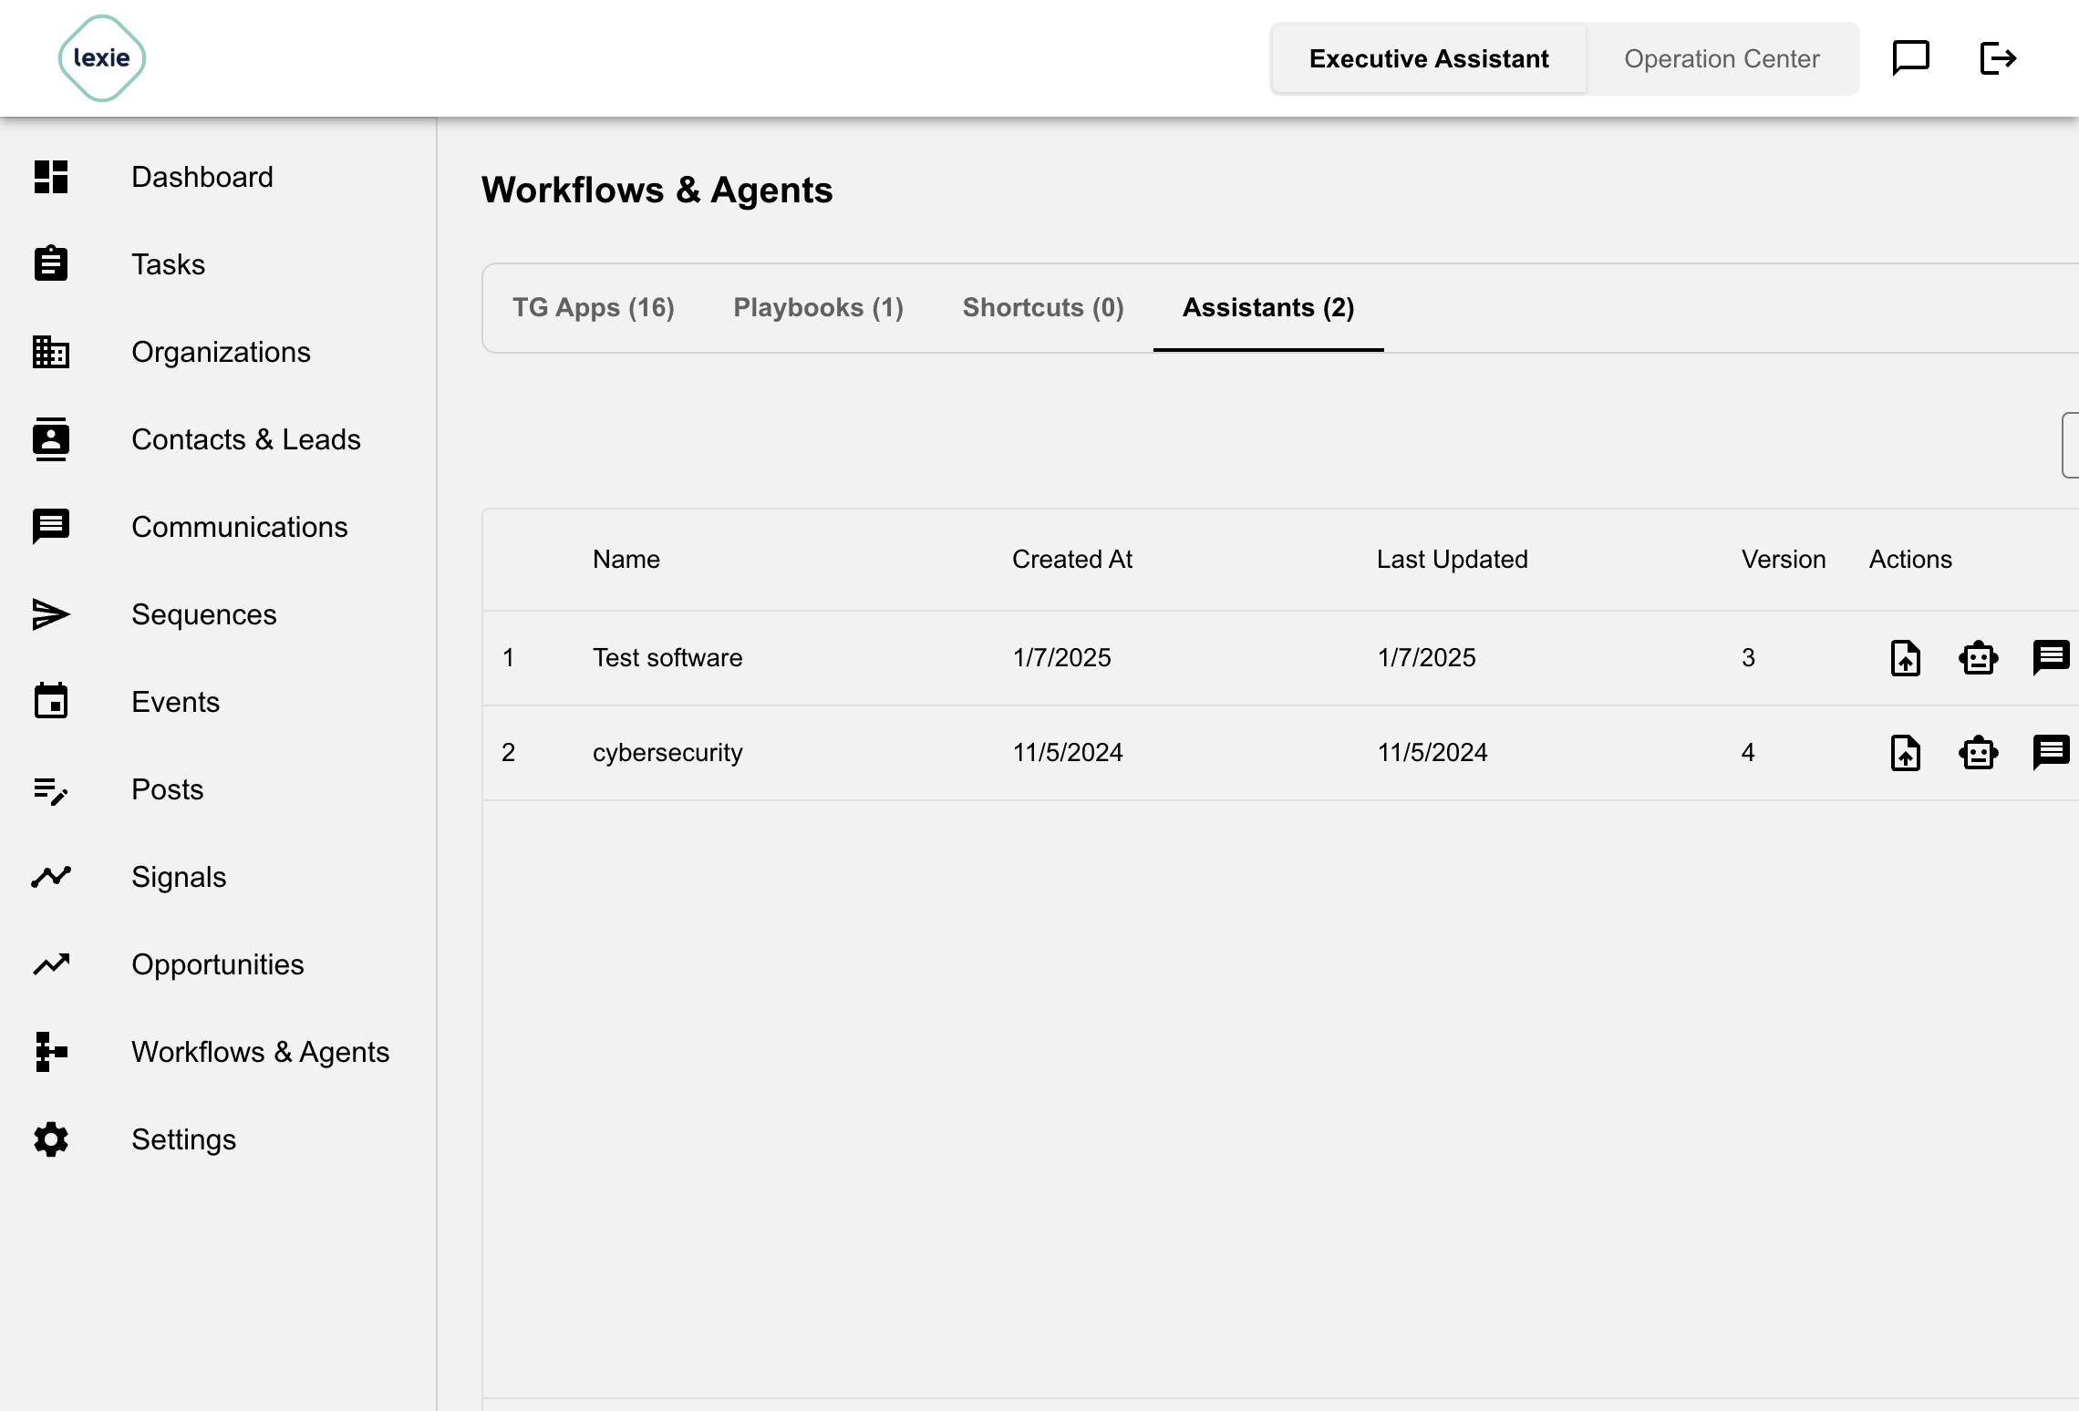This screenshot has height=1411, width=2079.
Task: Click the upload file icon for cybersecurity
Action: (1905, 753)
